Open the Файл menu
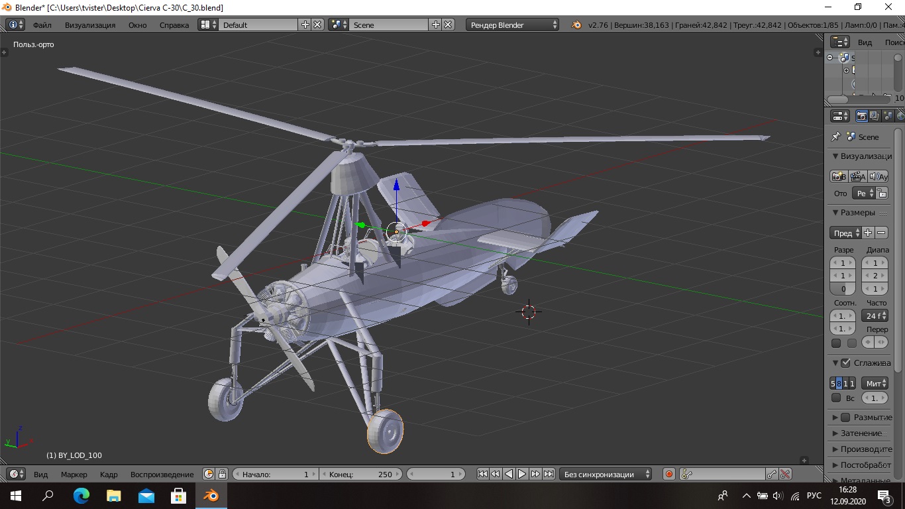Viewport: 905px width, 509px height. click(x=42, y=25)
